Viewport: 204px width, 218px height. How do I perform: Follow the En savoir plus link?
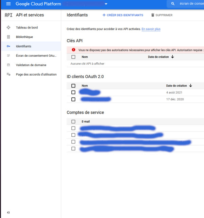click(x=151, y=29)
